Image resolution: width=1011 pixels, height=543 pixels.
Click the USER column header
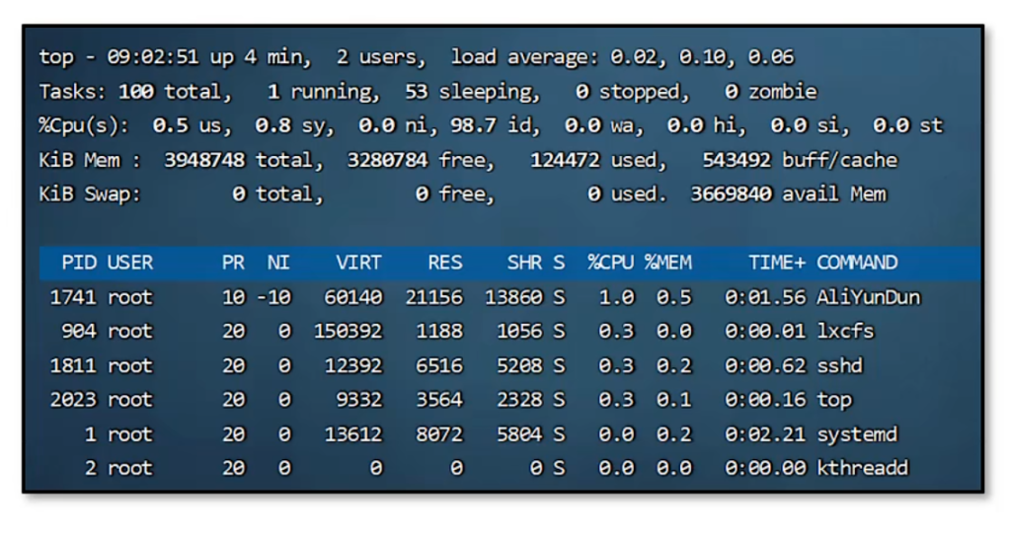coord(130,263)
